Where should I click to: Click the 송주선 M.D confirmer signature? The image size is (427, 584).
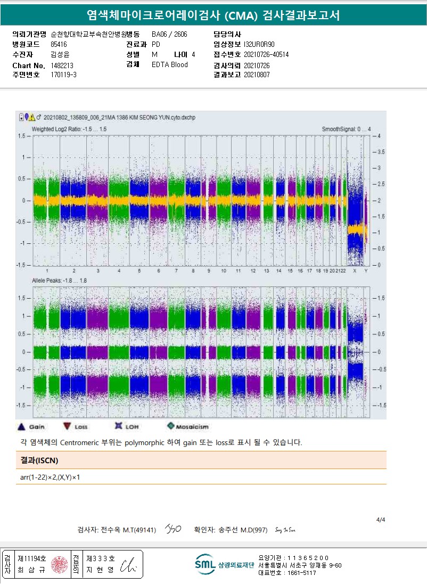pos(285,530)
